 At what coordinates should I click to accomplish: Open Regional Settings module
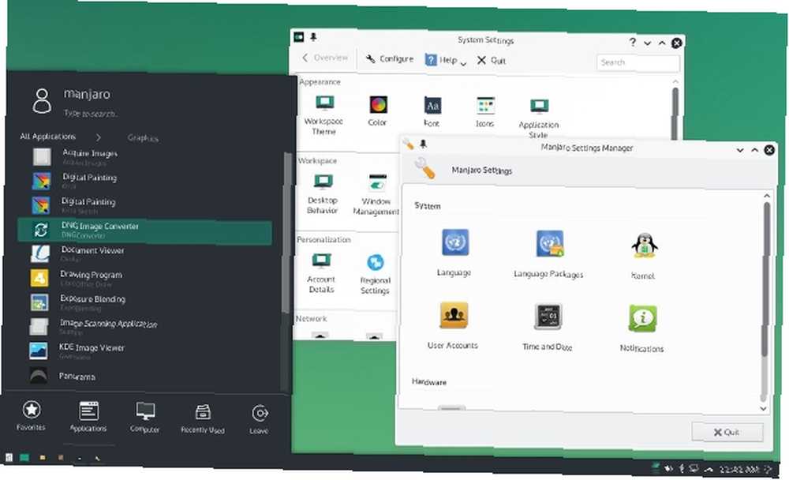click(x=376, y=275)
